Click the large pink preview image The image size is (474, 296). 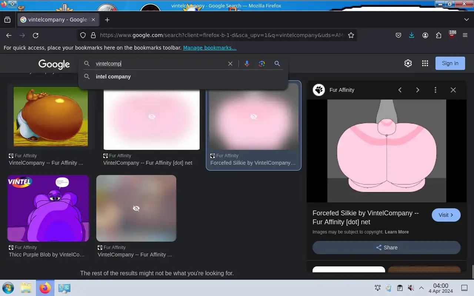click(387, 151)
